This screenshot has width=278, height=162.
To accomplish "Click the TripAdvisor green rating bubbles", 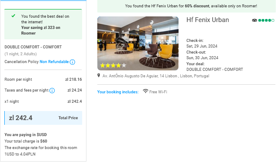I will pyautogui.click(x=266, y=20).
